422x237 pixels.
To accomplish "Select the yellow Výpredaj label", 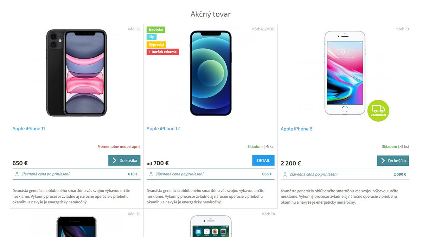I will point(156,45).
